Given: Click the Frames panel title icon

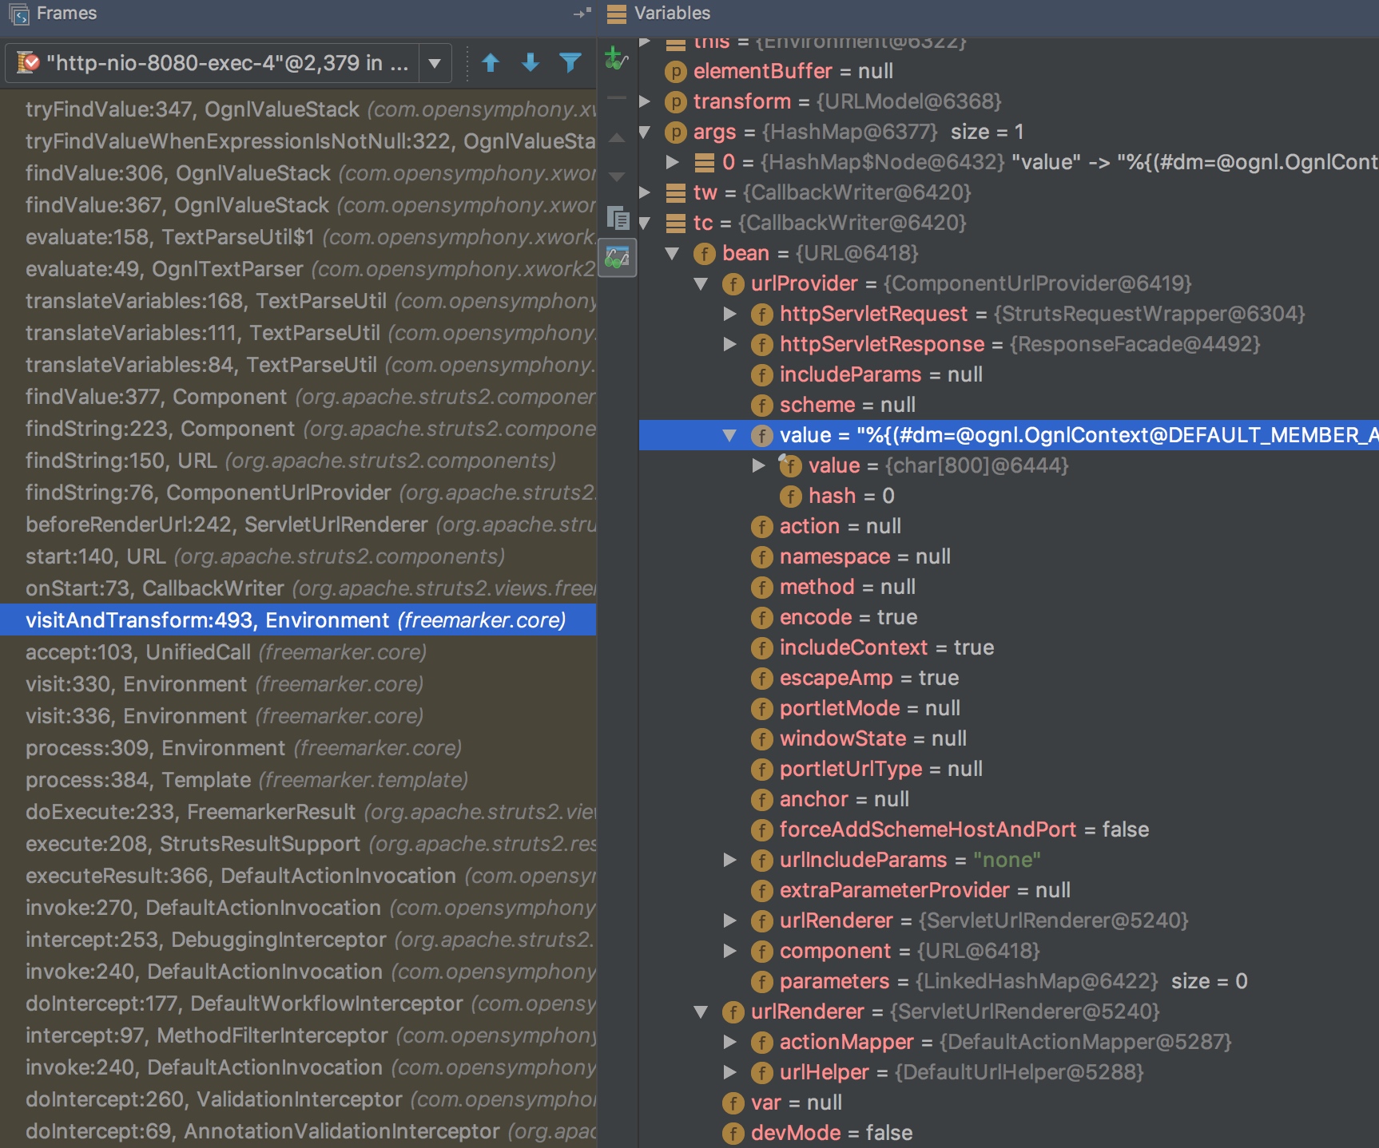Looking at the screenshot, I should coord(18,14).
